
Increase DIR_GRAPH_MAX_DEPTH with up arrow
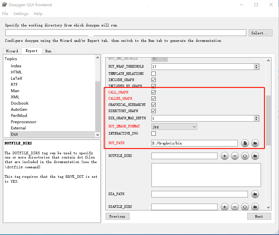256,117
